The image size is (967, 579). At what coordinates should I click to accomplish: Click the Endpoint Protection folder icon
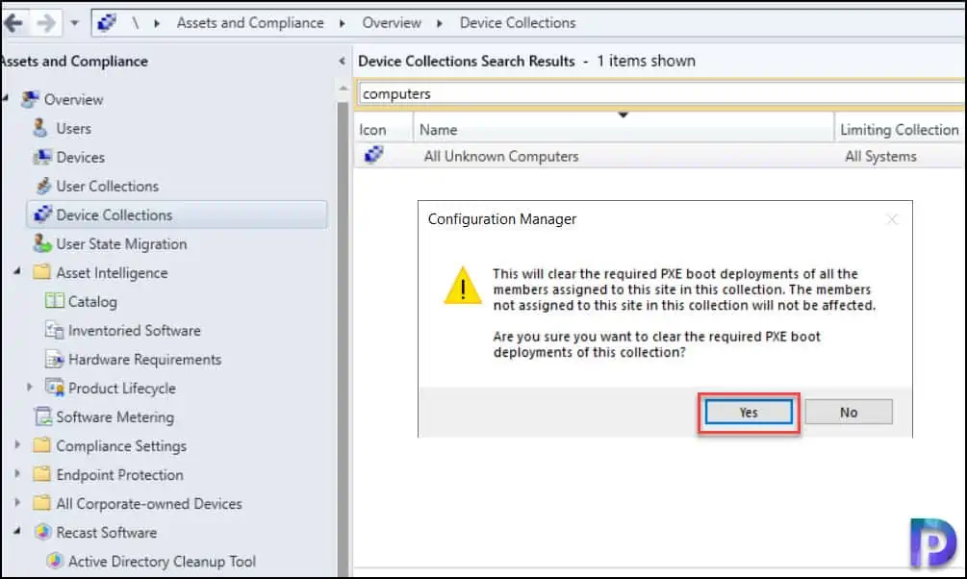[41, 473]
